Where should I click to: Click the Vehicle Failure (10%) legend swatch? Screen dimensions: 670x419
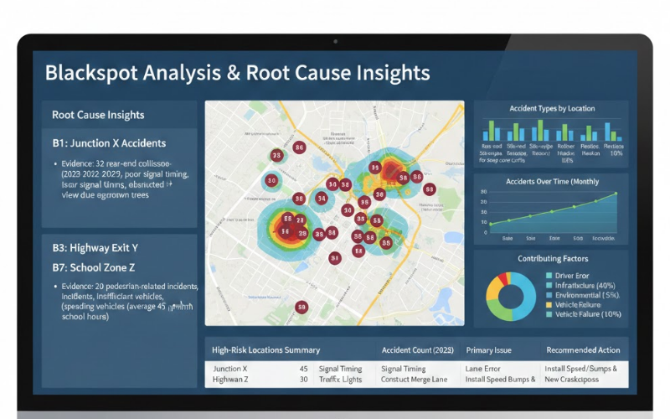549,314
